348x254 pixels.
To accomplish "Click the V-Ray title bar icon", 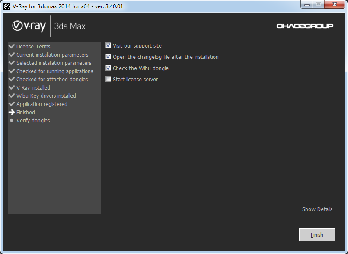I will point(7,6).
